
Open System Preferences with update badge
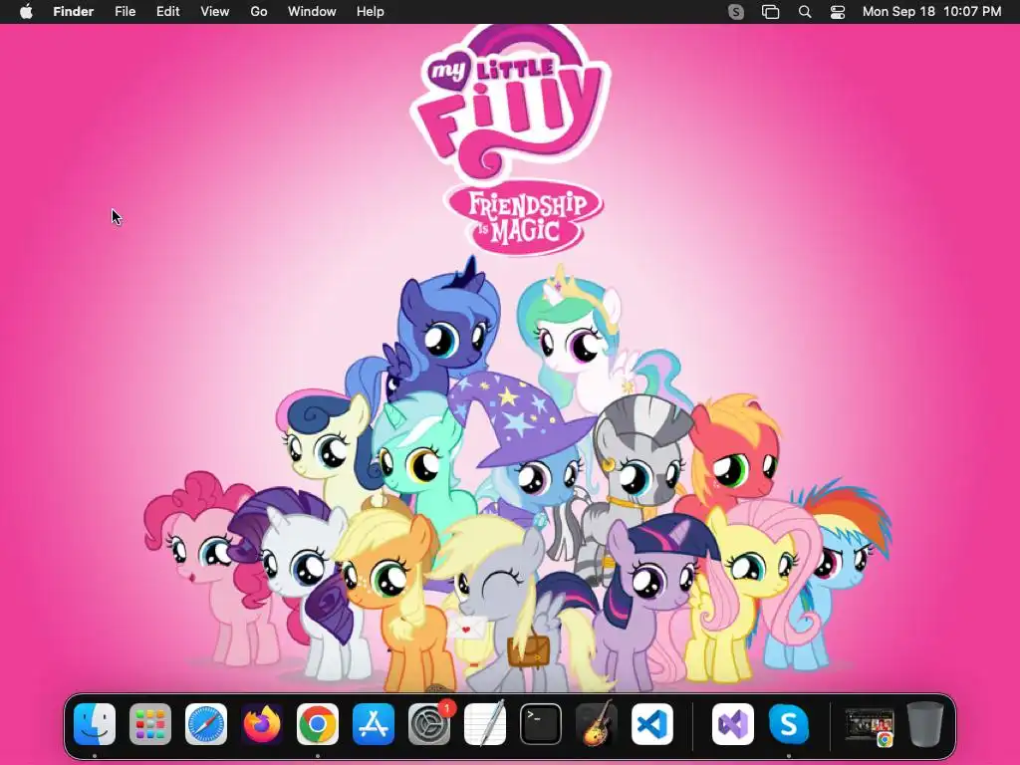point(429,724)
